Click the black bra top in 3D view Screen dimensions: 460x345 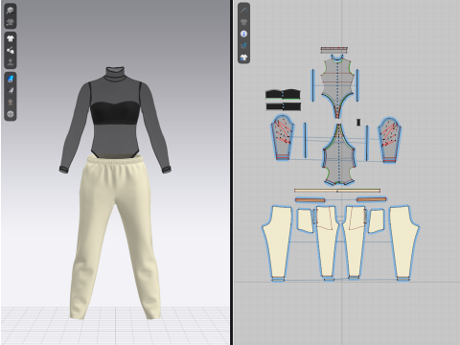click(116, 113)
